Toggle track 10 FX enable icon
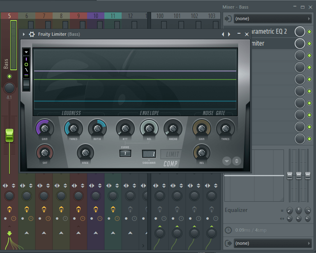The image size is (316, 253). pos(96,209)
